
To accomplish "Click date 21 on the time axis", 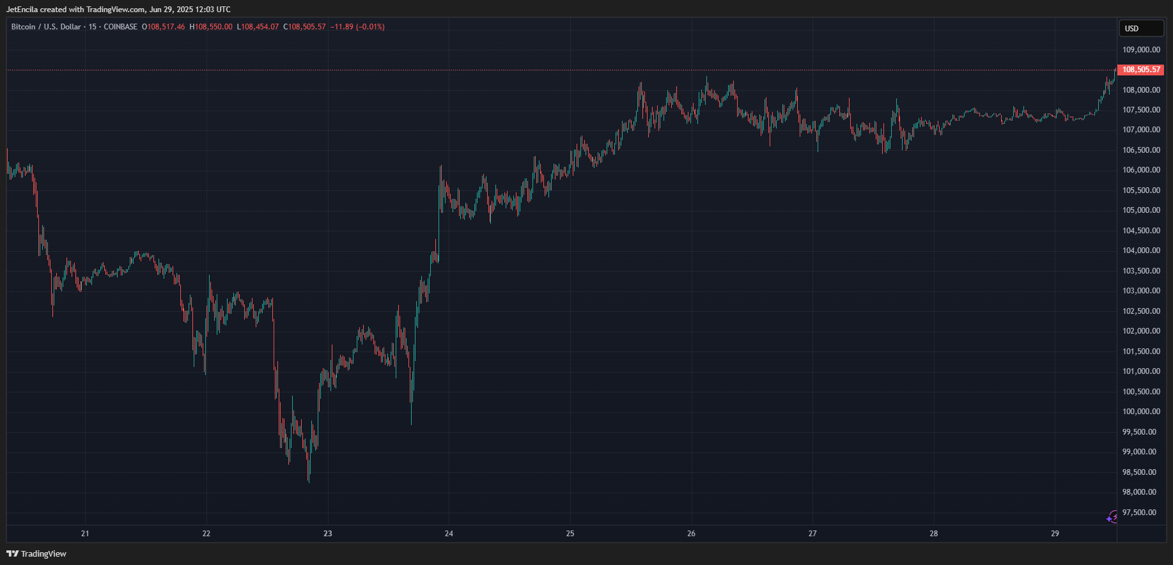I will 85,534.
